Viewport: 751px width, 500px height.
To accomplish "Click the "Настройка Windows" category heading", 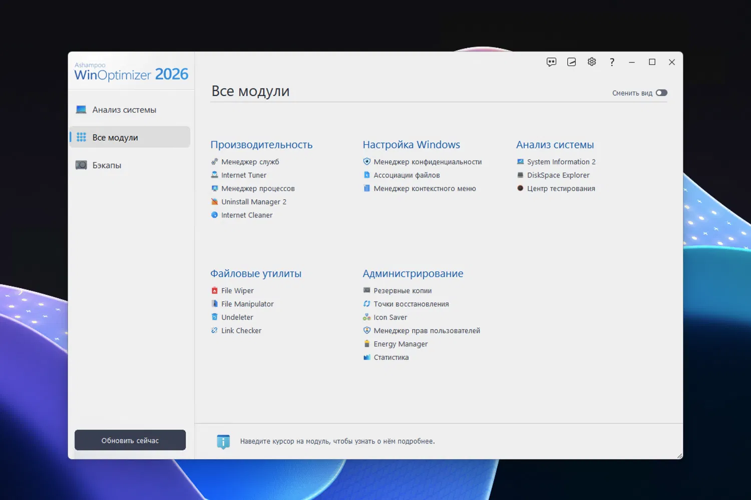I will [x=411, y=144].
